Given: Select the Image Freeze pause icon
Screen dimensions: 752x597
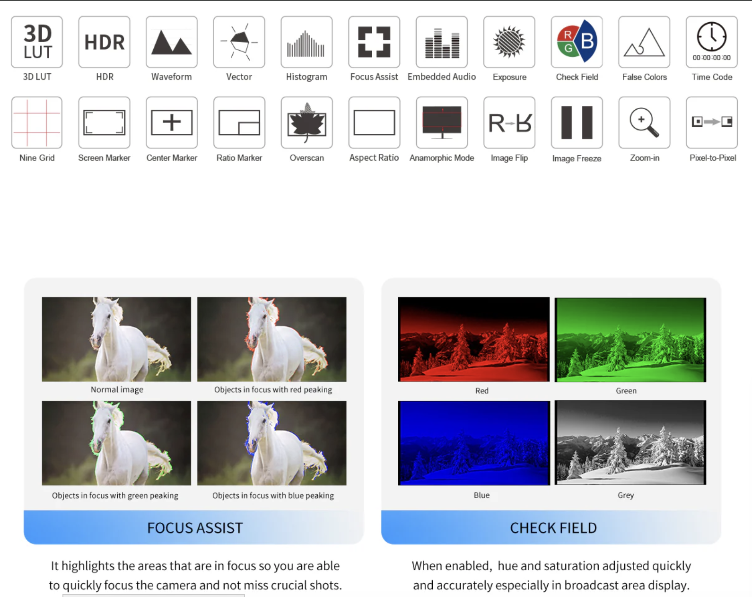Looking at the screenshot, I should click(577, 123).
